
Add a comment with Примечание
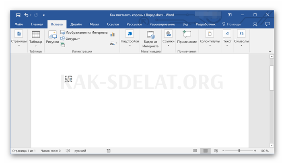click(187, 37)
